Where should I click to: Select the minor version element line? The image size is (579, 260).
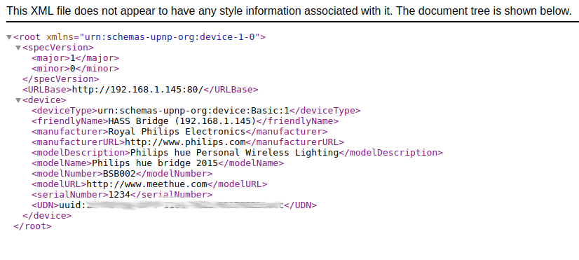point(75,69)
